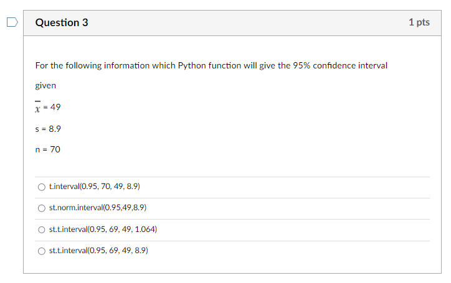
Task: Click the blank area below the last answer
Action: tap(232, 266)
